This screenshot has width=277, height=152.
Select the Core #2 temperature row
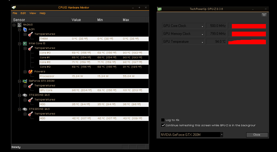click(x=94, y=62)
